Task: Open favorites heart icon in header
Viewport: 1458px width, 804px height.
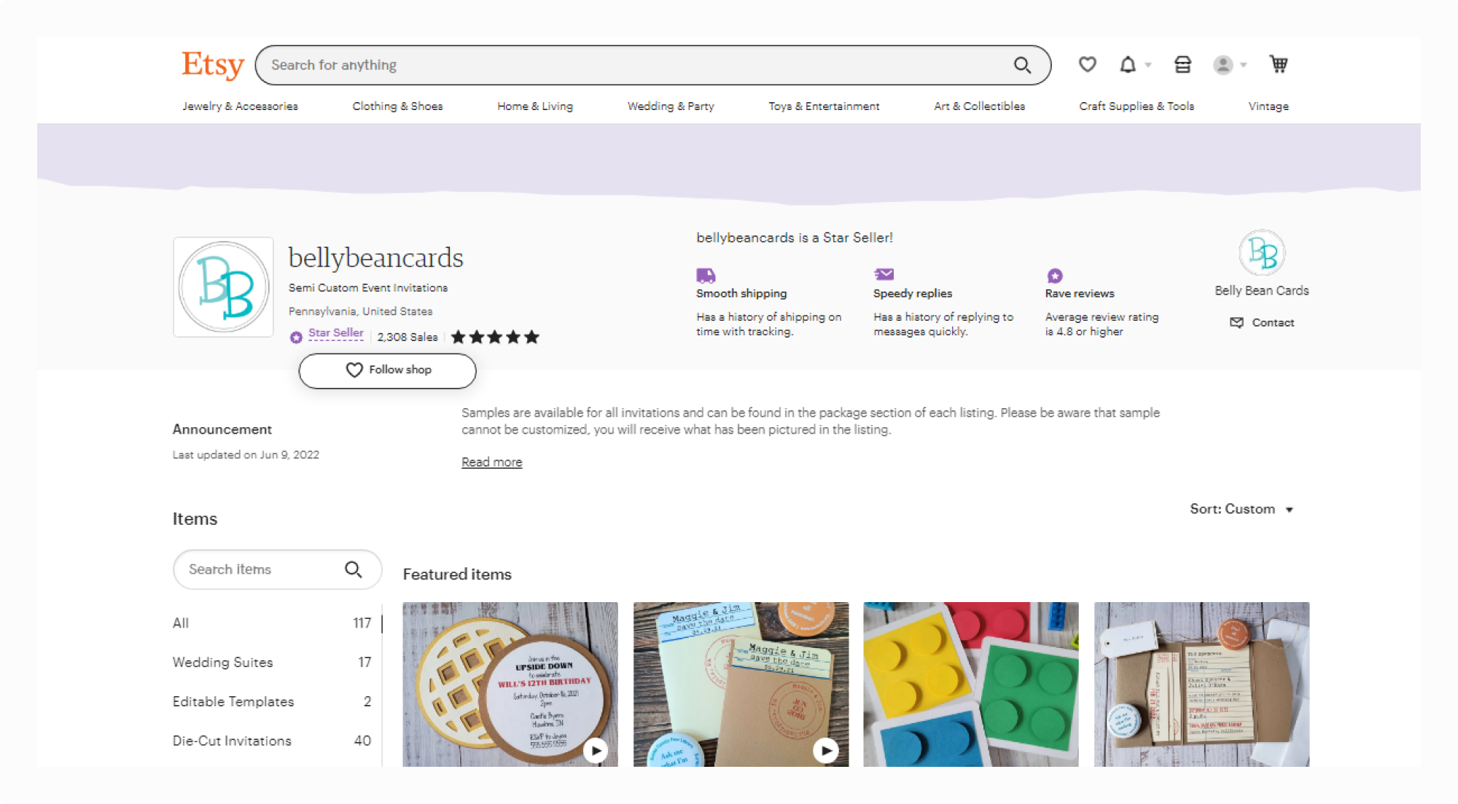Action: click(1087, 65)
